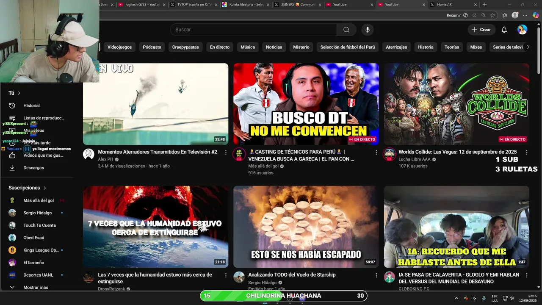Screen dimensions: 542x305
Task: Open the Alex PH channel avatar
Action: click(x=88, y=154)
